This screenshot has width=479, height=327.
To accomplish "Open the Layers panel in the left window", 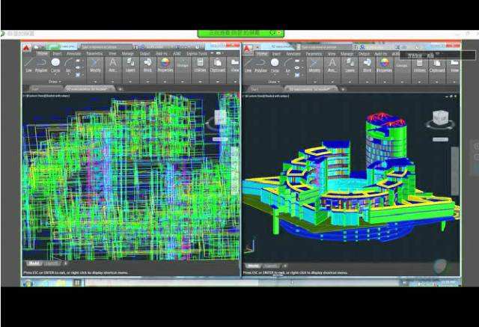I will click(x=130, y=65).
